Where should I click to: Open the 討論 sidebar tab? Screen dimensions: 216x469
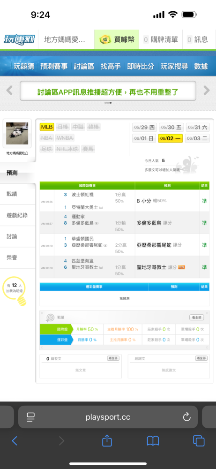18,236
